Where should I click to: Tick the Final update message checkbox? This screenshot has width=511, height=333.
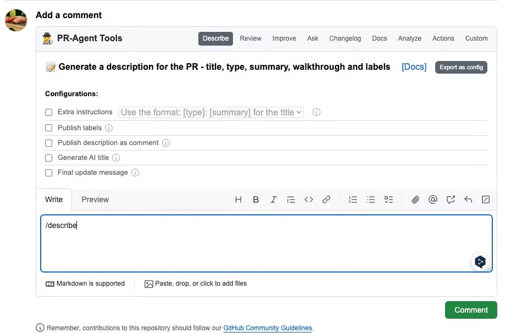[x=48, y=173]
